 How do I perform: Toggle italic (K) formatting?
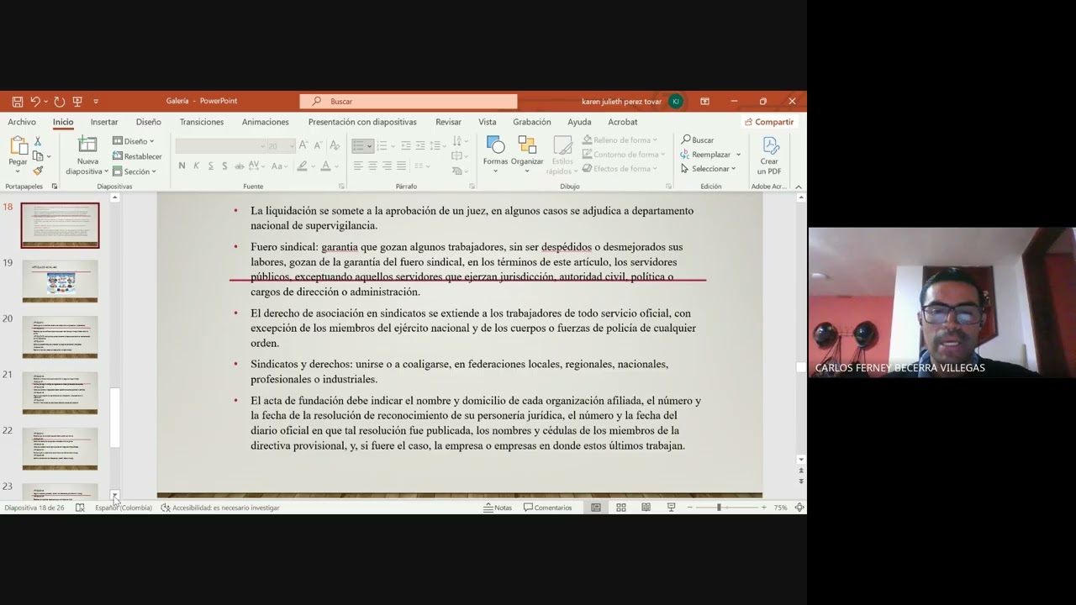[x=196, y=166]
